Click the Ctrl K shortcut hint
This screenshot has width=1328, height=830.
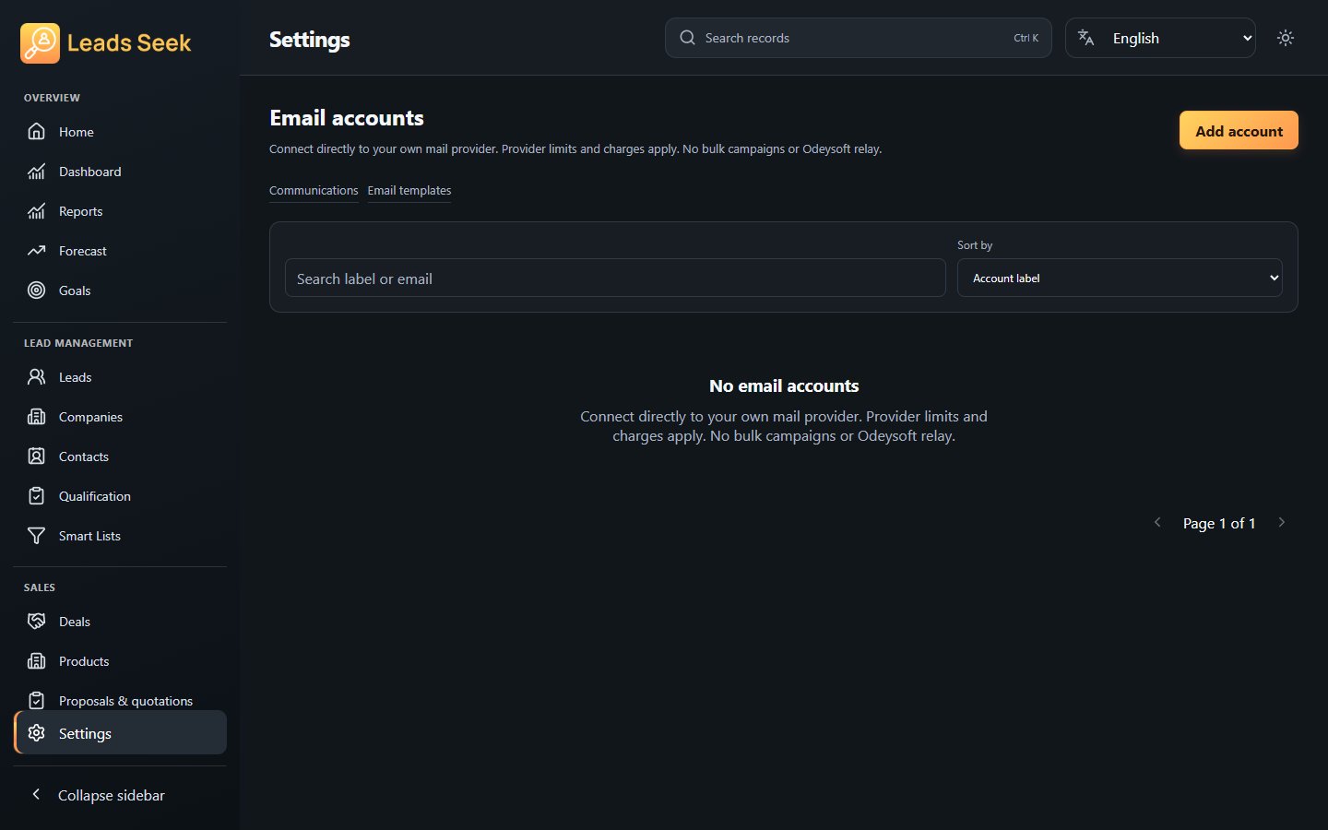(1026, 38)
